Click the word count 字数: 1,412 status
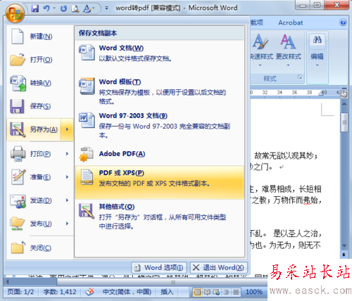 (60, 292)
